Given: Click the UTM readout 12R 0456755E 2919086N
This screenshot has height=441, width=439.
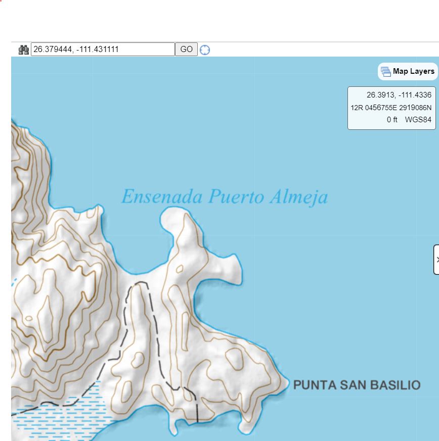Looking at the screenshot, I should (391, 108).
